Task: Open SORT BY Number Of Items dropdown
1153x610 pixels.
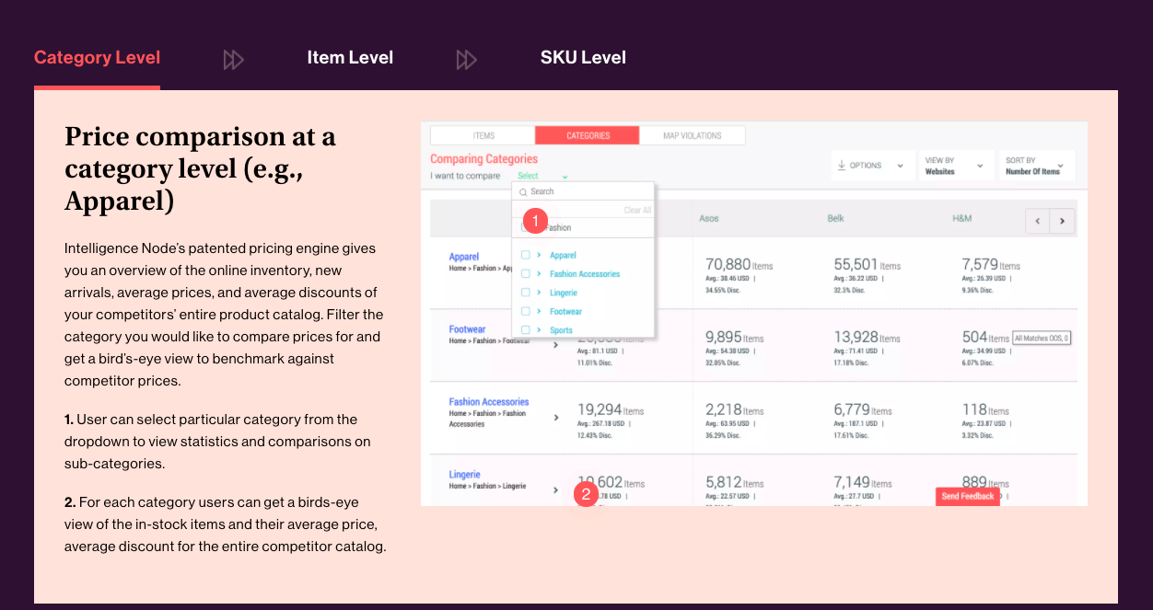Action: [x=1037, y=166]
